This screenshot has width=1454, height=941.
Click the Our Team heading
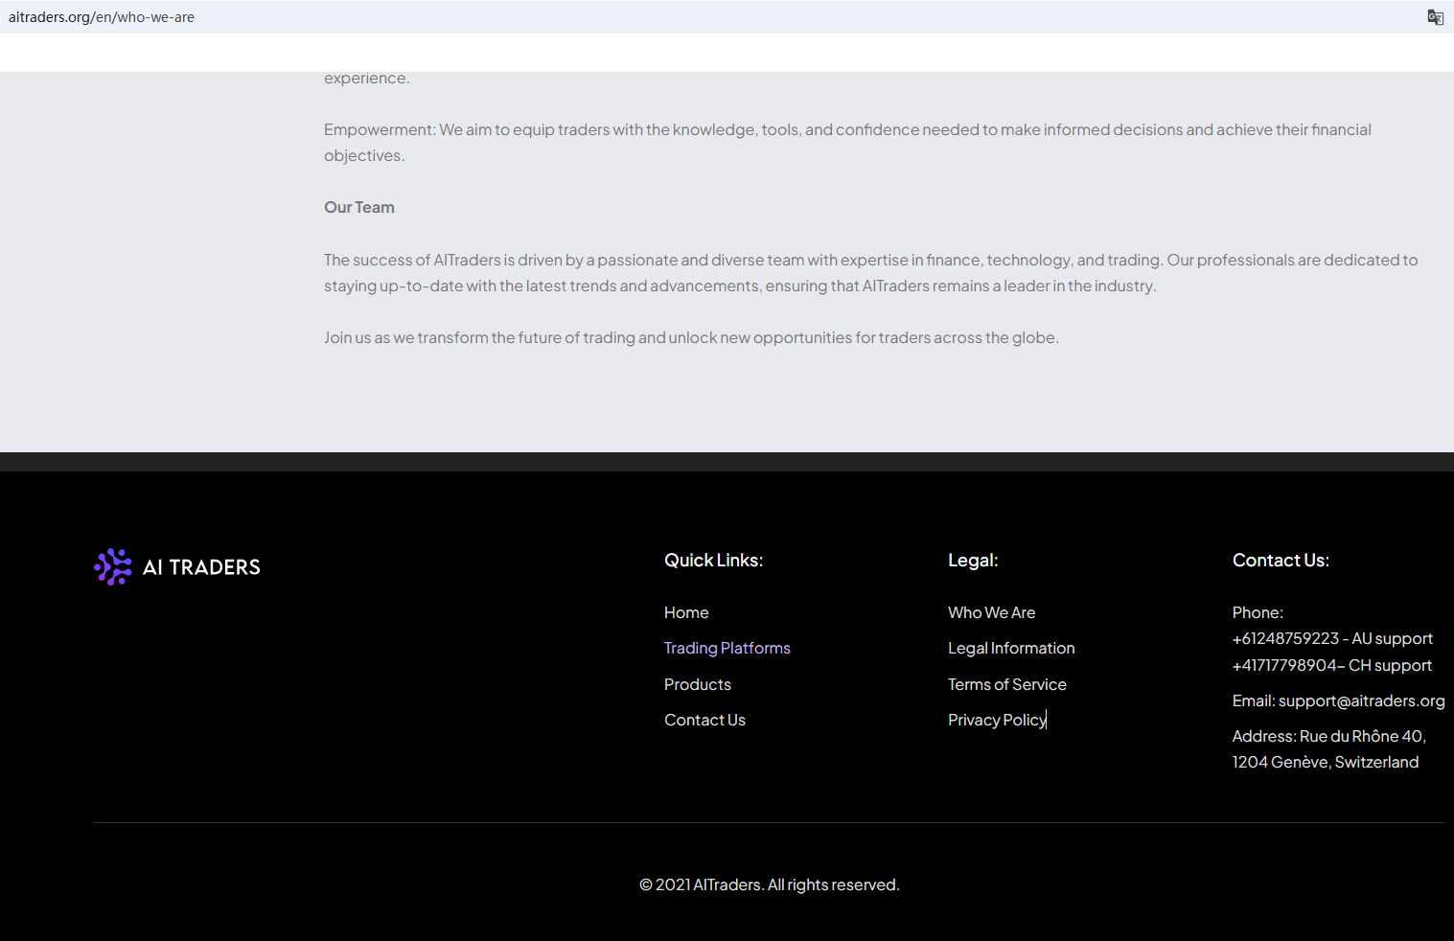point(358,207)
